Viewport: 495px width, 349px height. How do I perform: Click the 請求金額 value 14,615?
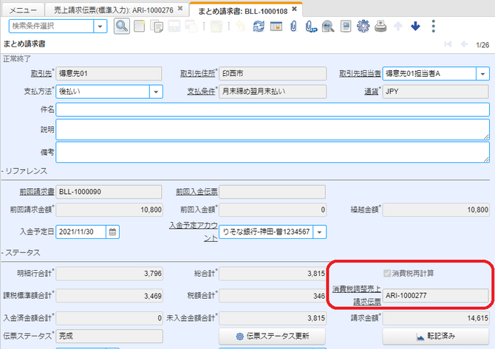(x=436, y=319)
